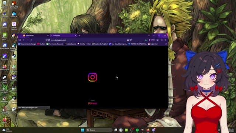
Task: Close the SpeechChat tab
Action: pyautogui.click(x=48, y=35)
